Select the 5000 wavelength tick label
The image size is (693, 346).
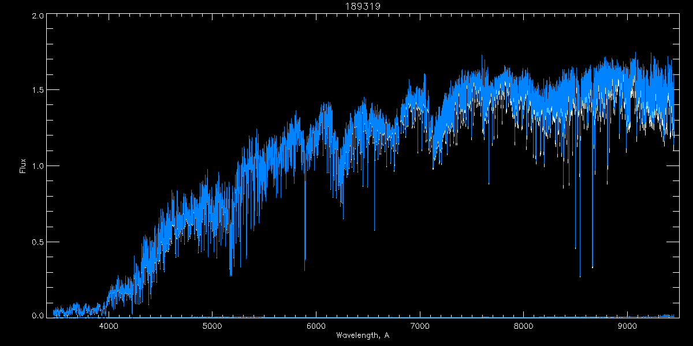213,326
